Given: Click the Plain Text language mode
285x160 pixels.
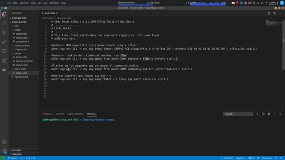Looking at the screenshot, I should [267, 158].
